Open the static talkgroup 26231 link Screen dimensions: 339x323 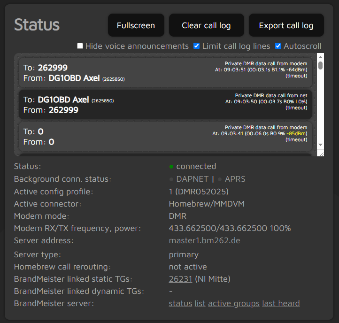pos(181,279)
